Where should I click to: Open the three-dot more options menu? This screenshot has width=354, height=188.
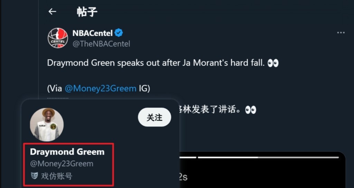(341, 33)
